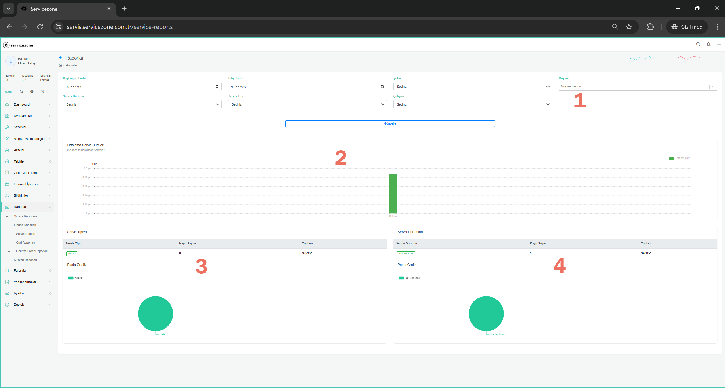725x388 pixels.
Task: Open calendar picker for Bitiş Tarihi
Action: [382, 87]
